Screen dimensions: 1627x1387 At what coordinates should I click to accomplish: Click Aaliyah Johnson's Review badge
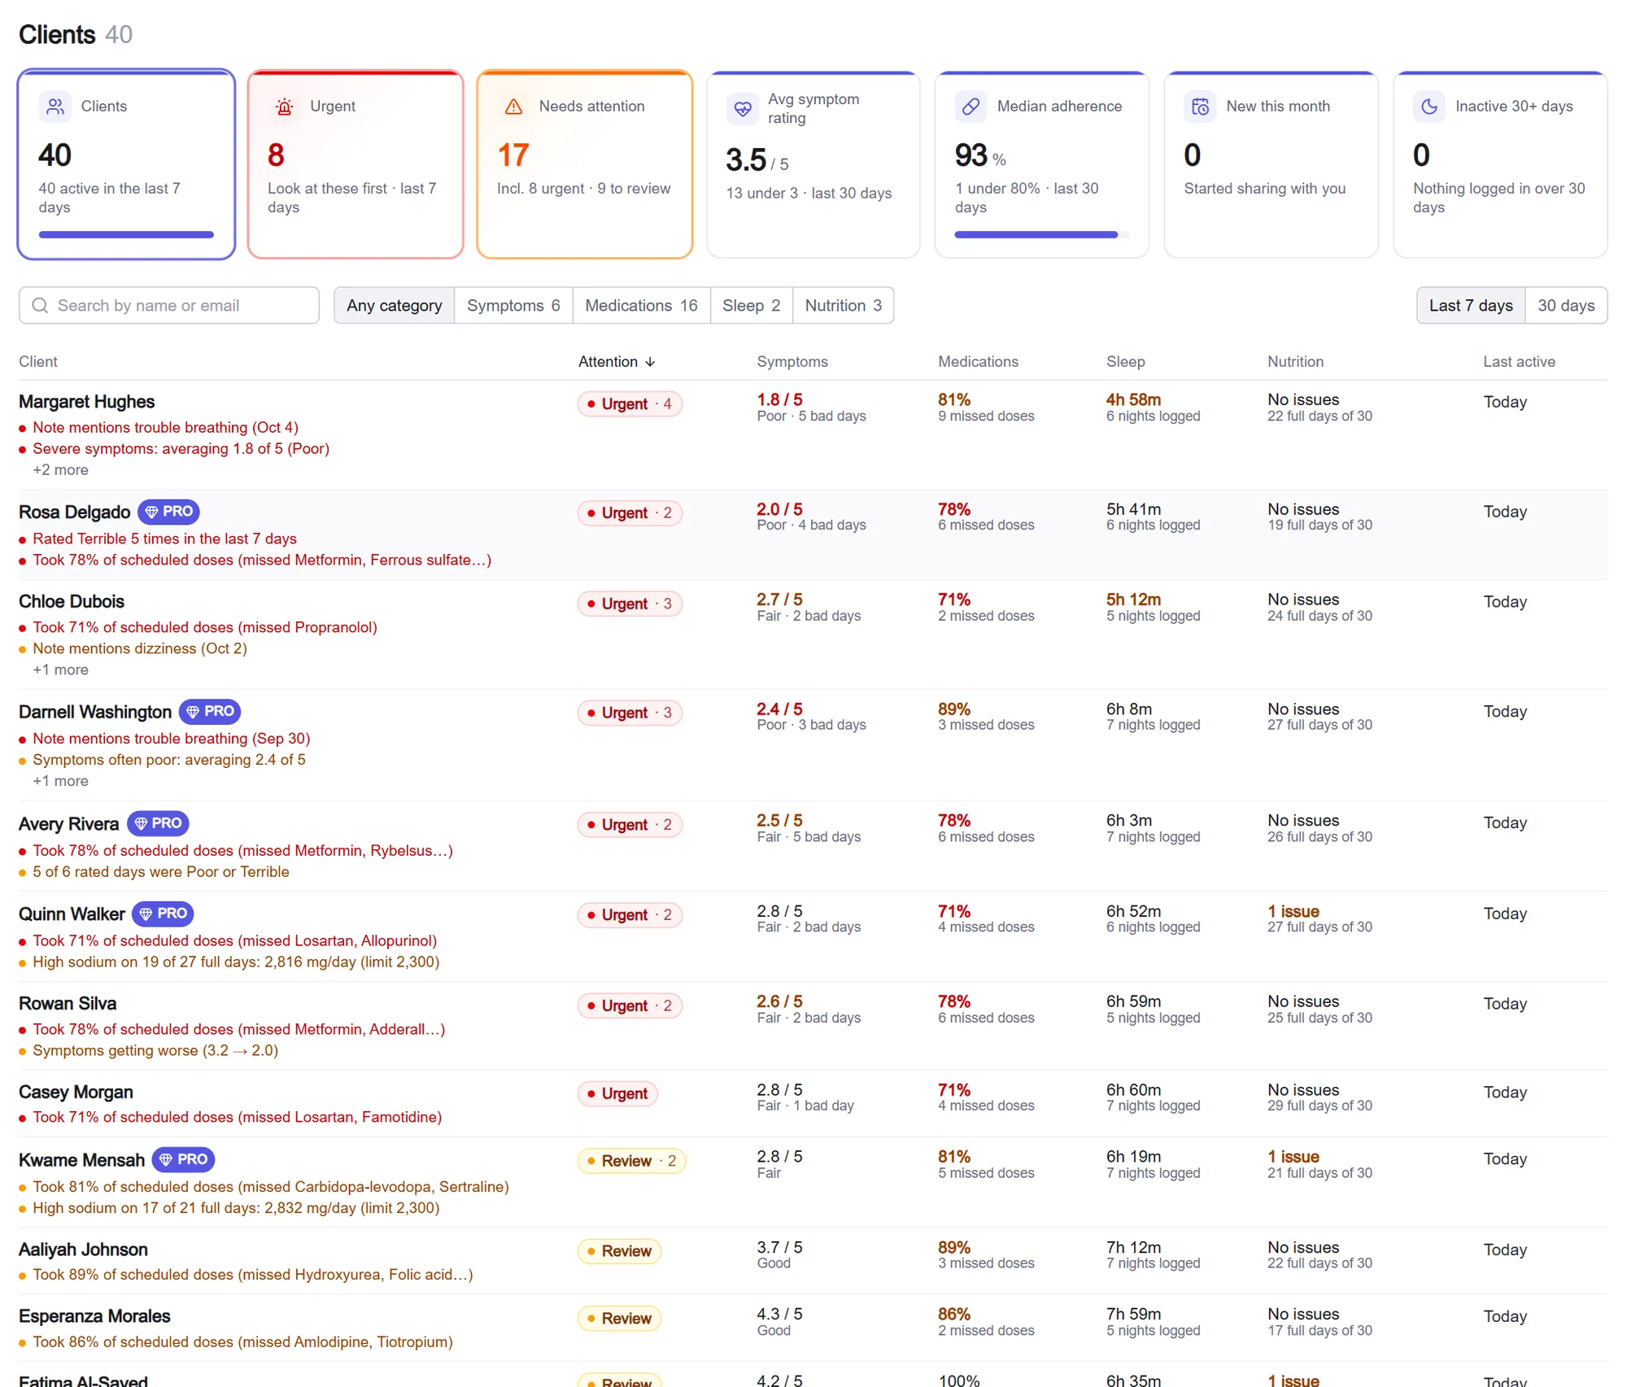[x=619, y=1251]
